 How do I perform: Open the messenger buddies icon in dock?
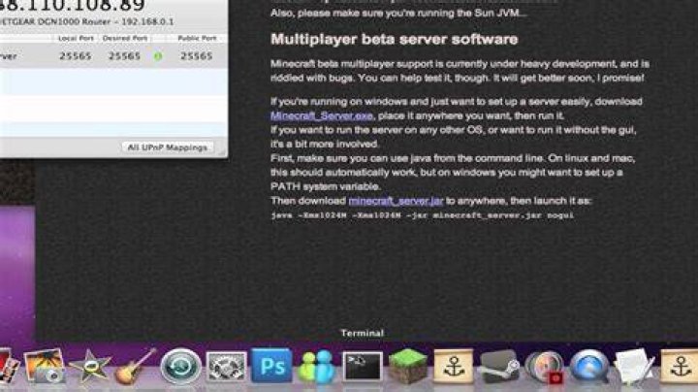tap(317, 367)
